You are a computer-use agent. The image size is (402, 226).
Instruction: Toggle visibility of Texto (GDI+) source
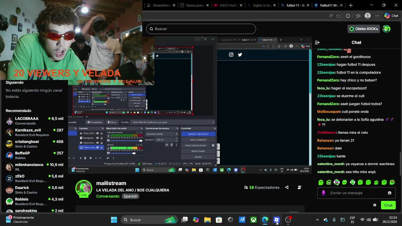[97, 133]
